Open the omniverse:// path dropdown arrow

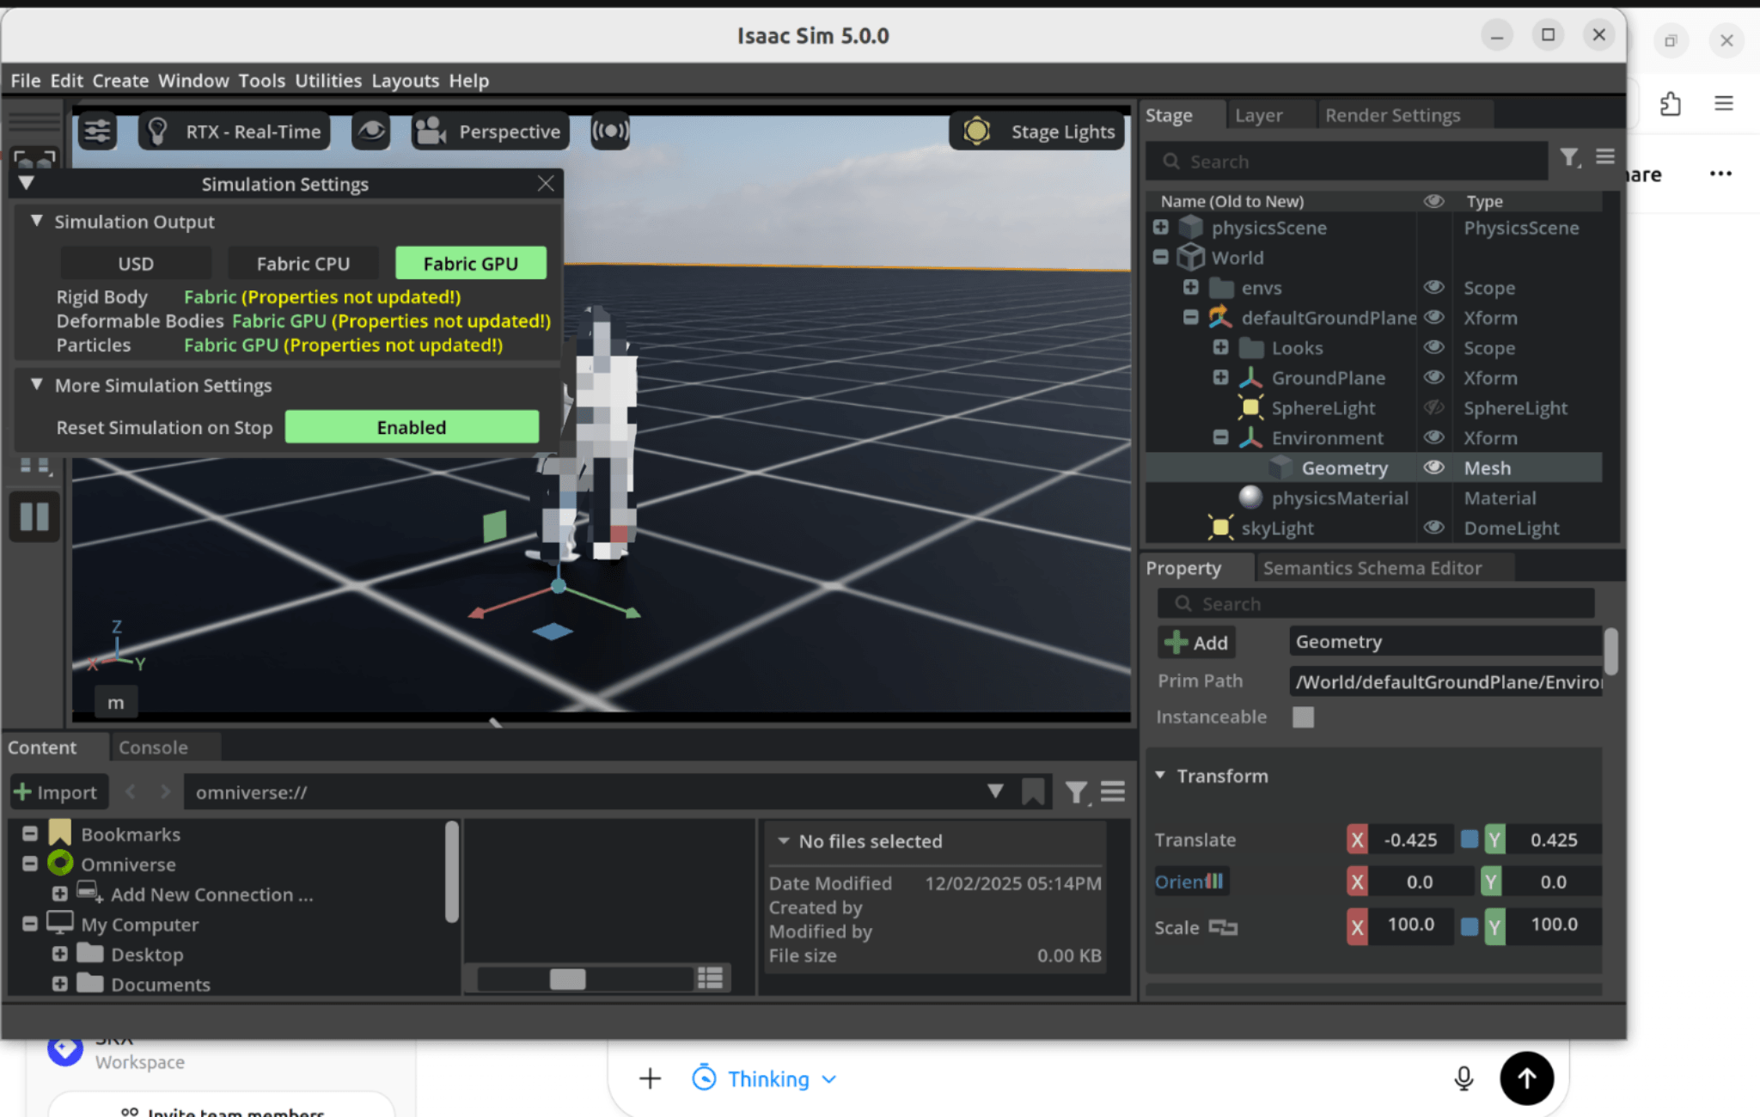pos(995,791)
